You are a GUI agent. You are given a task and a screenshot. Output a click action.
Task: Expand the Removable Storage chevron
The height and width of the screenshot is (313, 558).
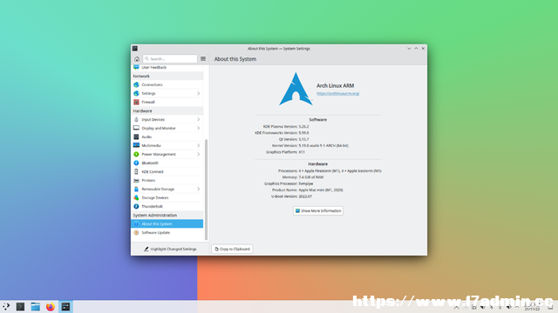(199, 190)
